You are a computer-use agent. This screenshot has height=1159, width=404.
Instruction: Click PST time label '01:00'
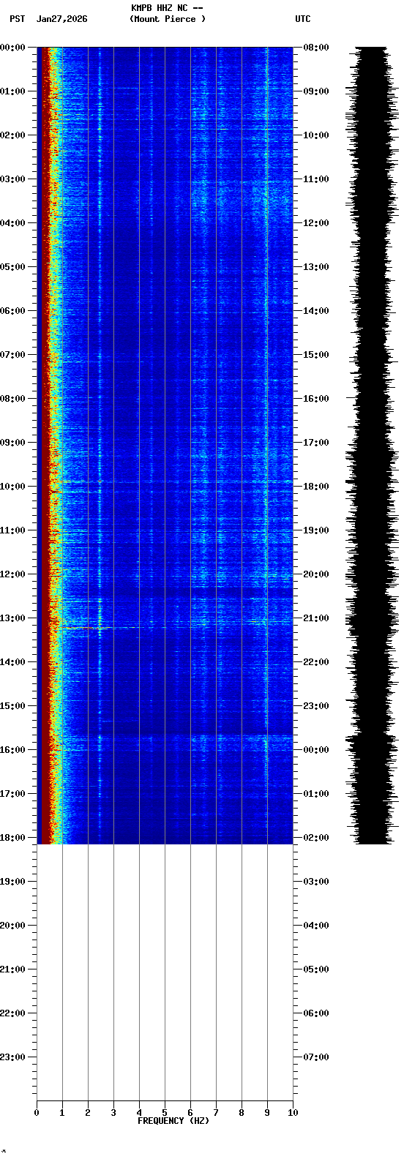click(x=12, y=91)
